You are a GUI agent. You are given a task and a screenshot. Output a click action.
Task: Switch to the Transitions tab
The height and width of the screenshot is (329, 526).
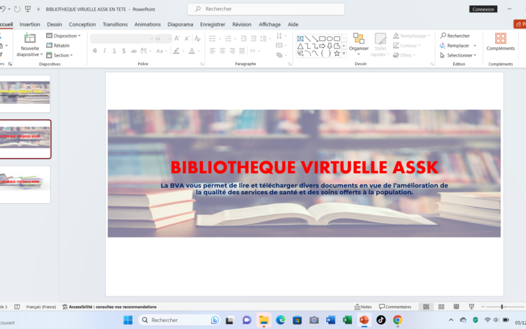(115, 24)
